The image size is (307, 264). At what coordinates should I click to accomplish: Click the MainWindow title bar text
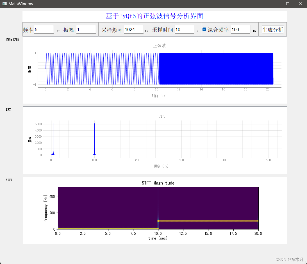coord(21,4)
